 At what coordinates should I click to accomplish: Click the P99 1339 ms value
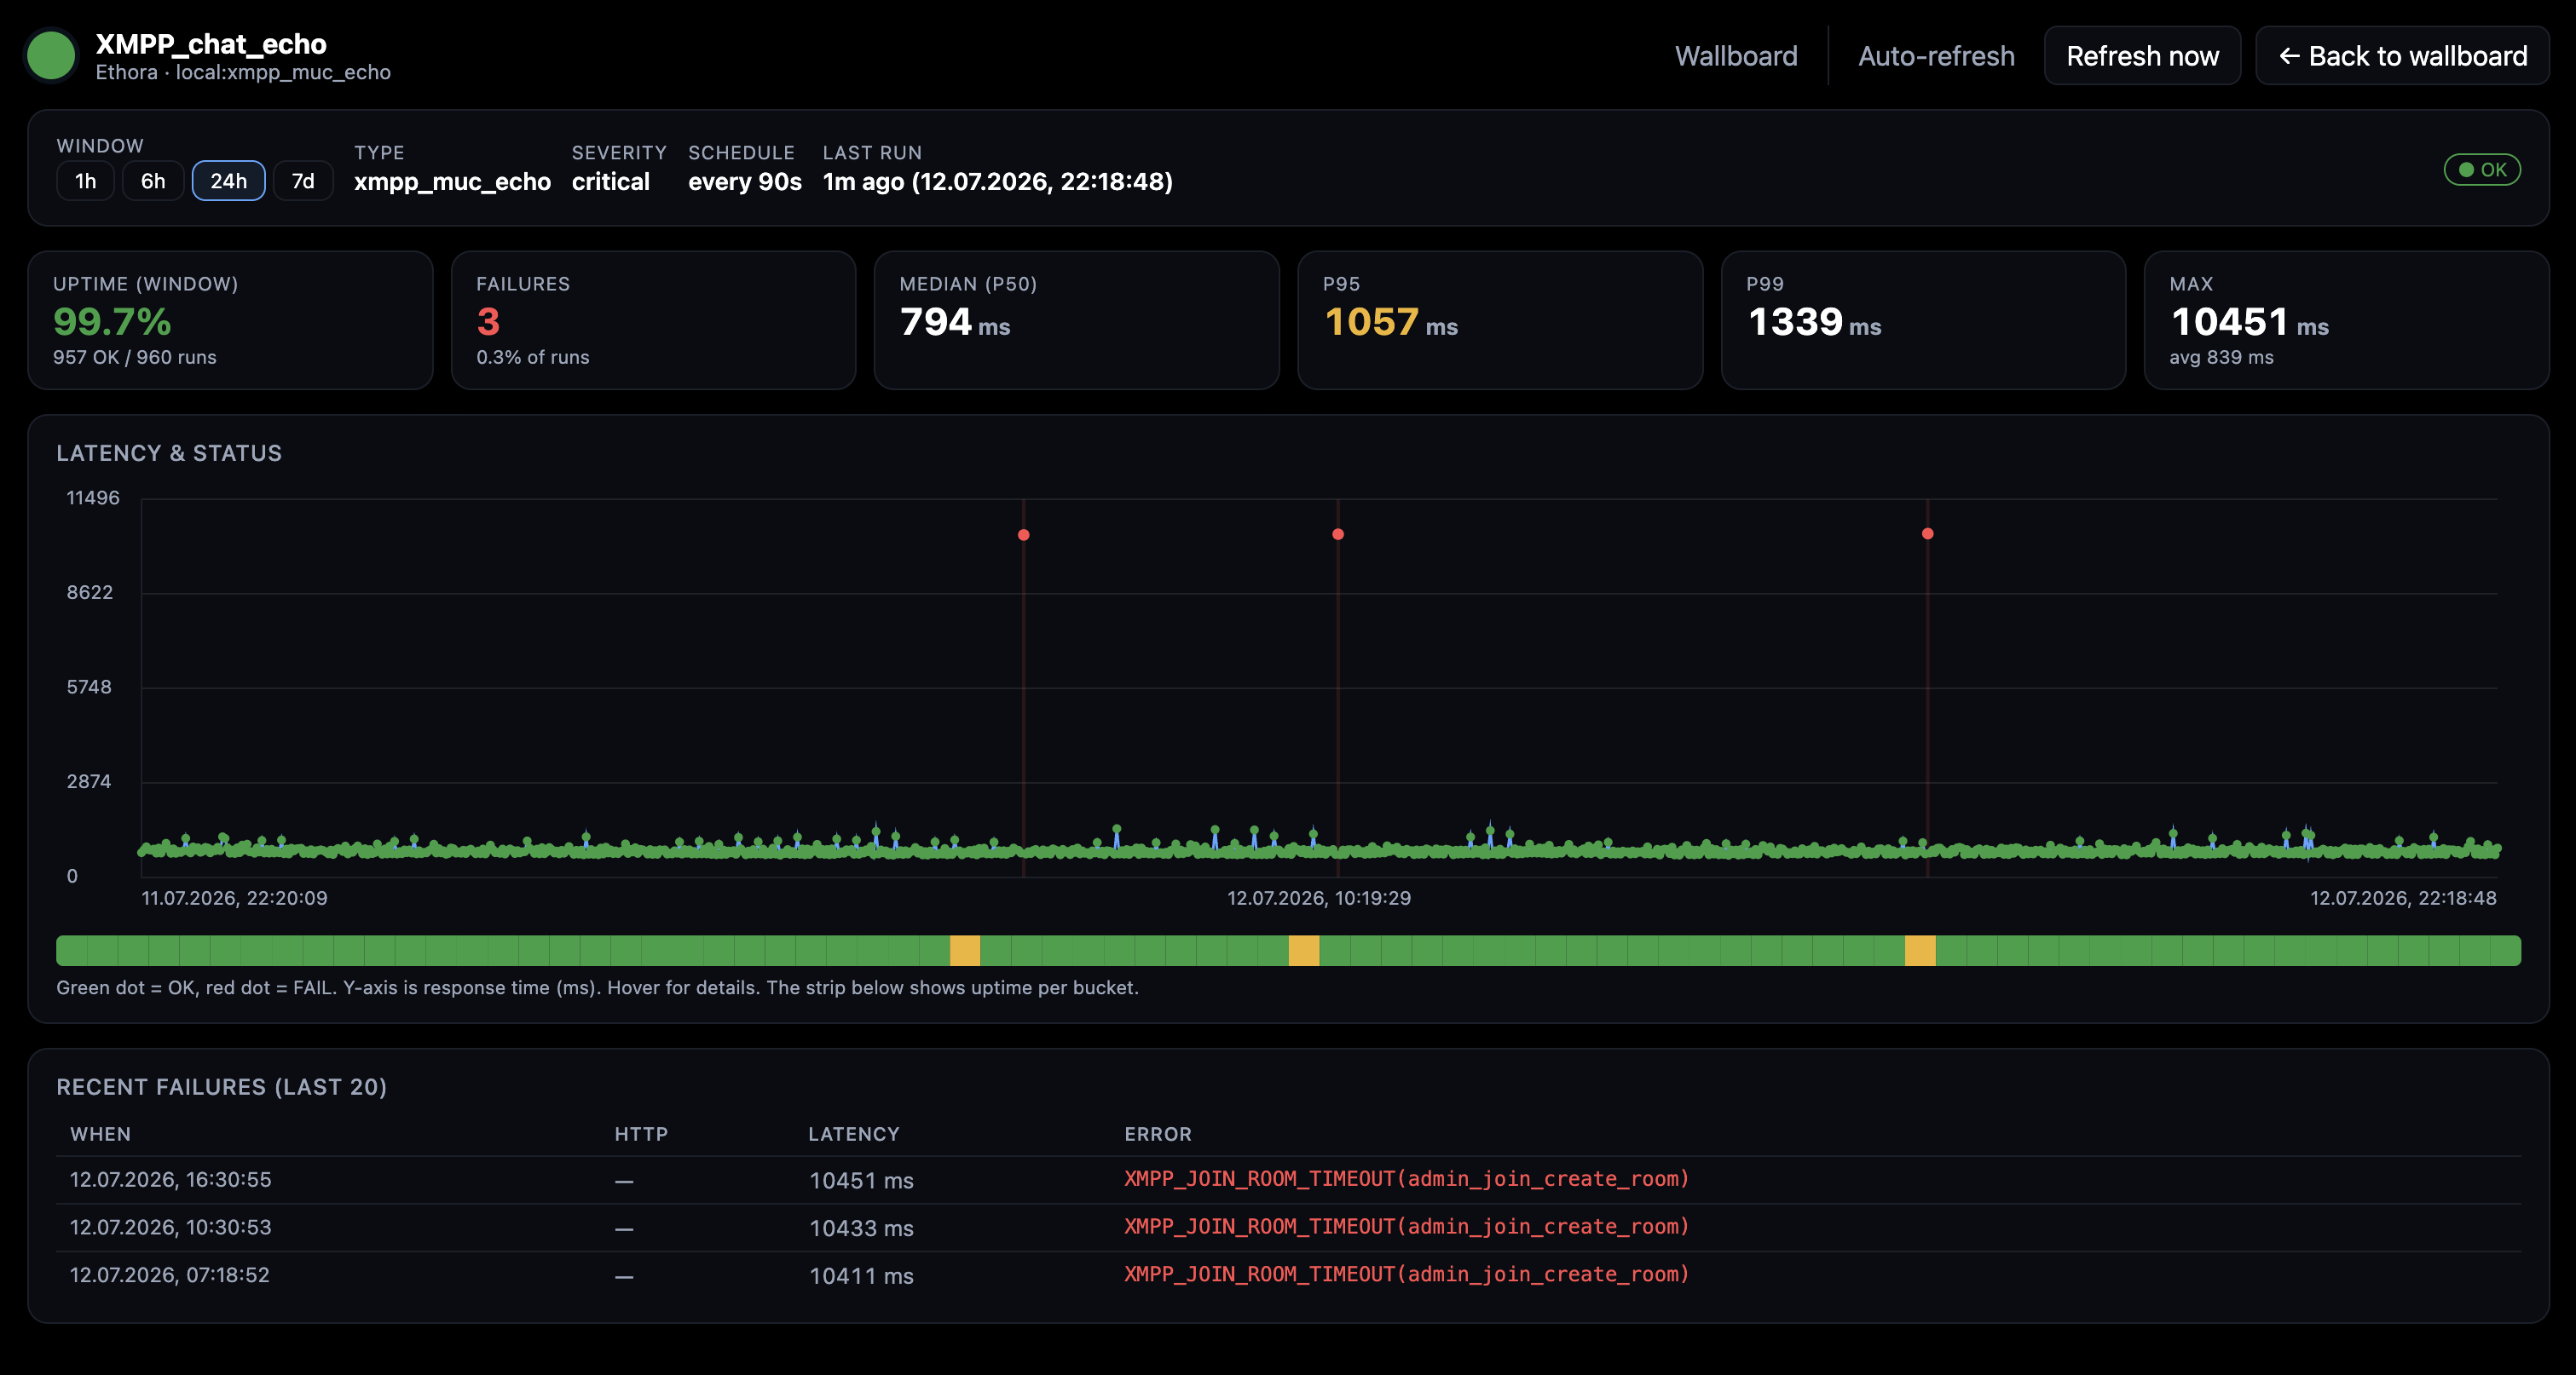[1814, 322]
